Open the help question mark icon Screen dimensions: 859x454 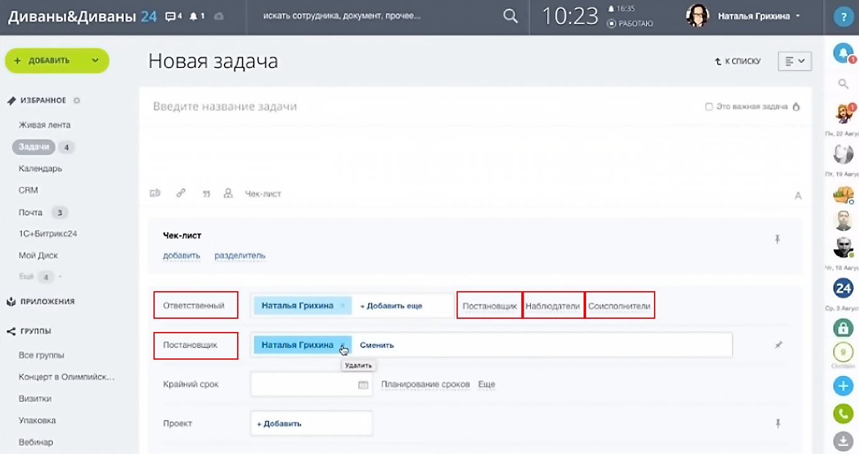(x=843, y=17)
